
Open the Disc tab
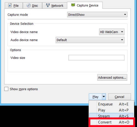(33, 5)
